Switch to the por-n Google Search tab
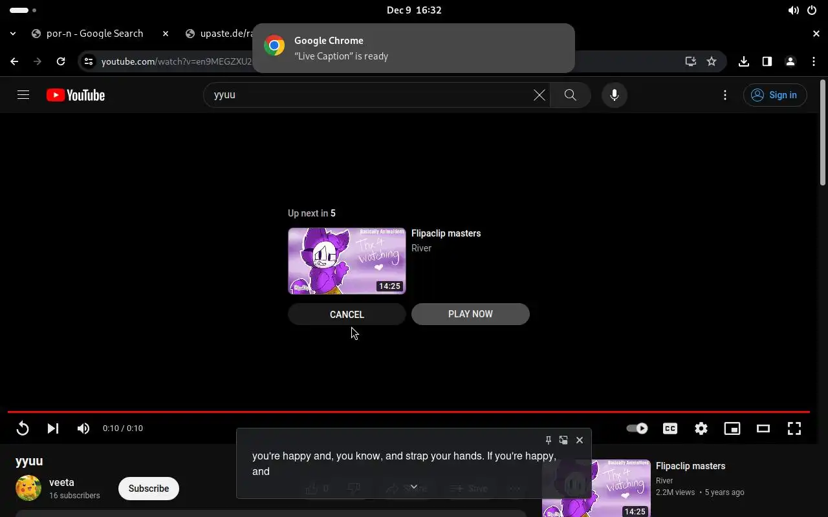 [94, 34]
